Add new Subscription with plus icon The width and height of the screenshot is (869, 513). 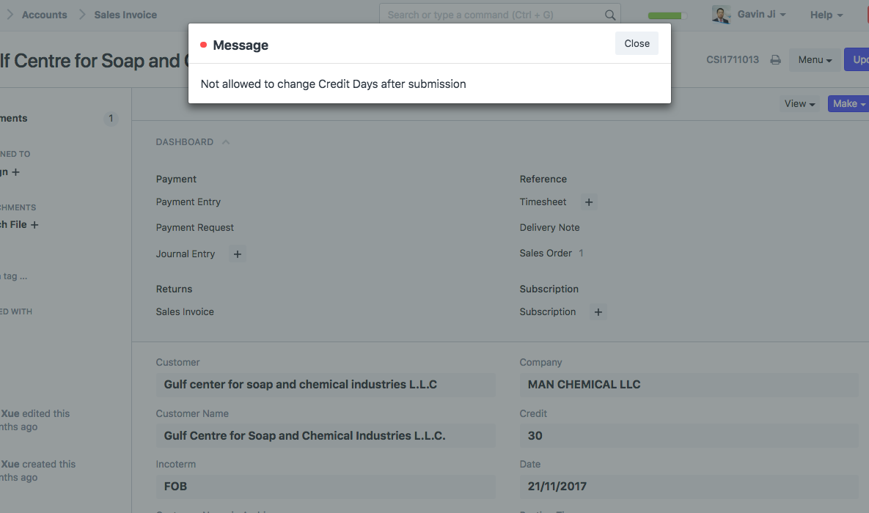[598, 312]
